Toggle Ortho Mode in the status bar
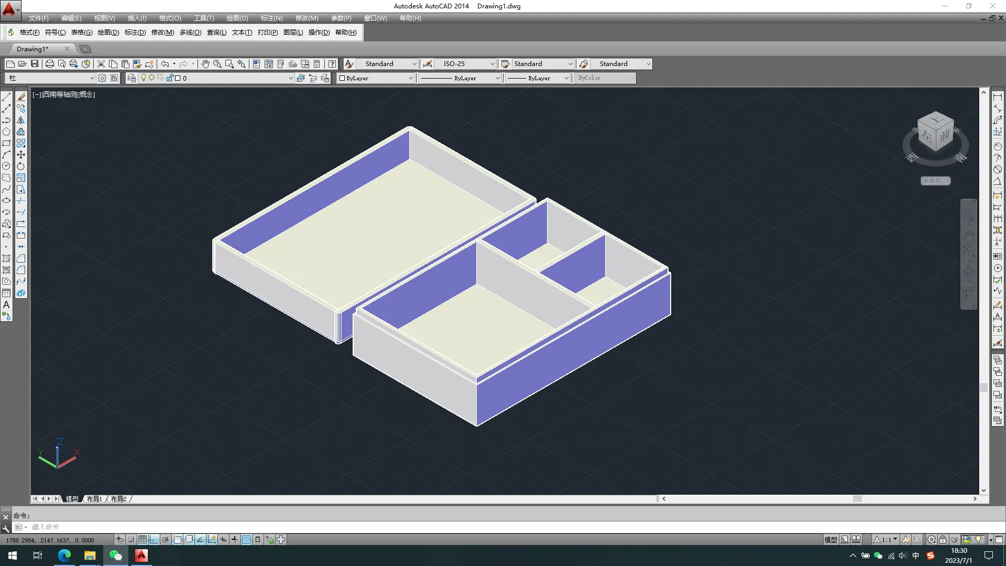 pyautogui.click(x=154, y=539)
